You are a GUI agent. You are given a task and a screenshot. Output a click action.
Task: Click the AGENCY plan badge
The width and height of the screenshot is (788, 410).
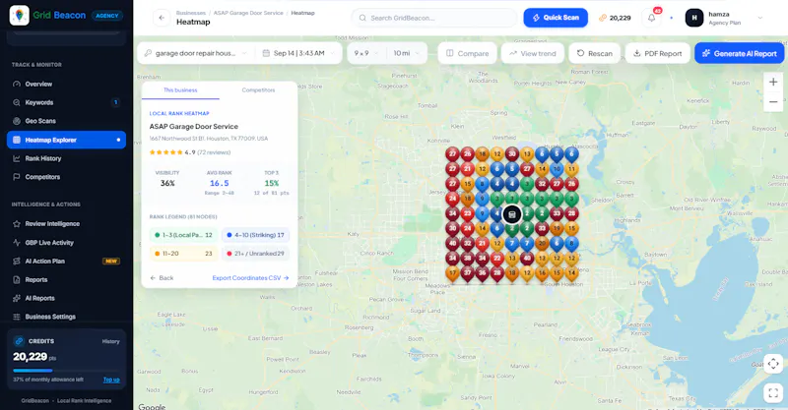point(107,16)
